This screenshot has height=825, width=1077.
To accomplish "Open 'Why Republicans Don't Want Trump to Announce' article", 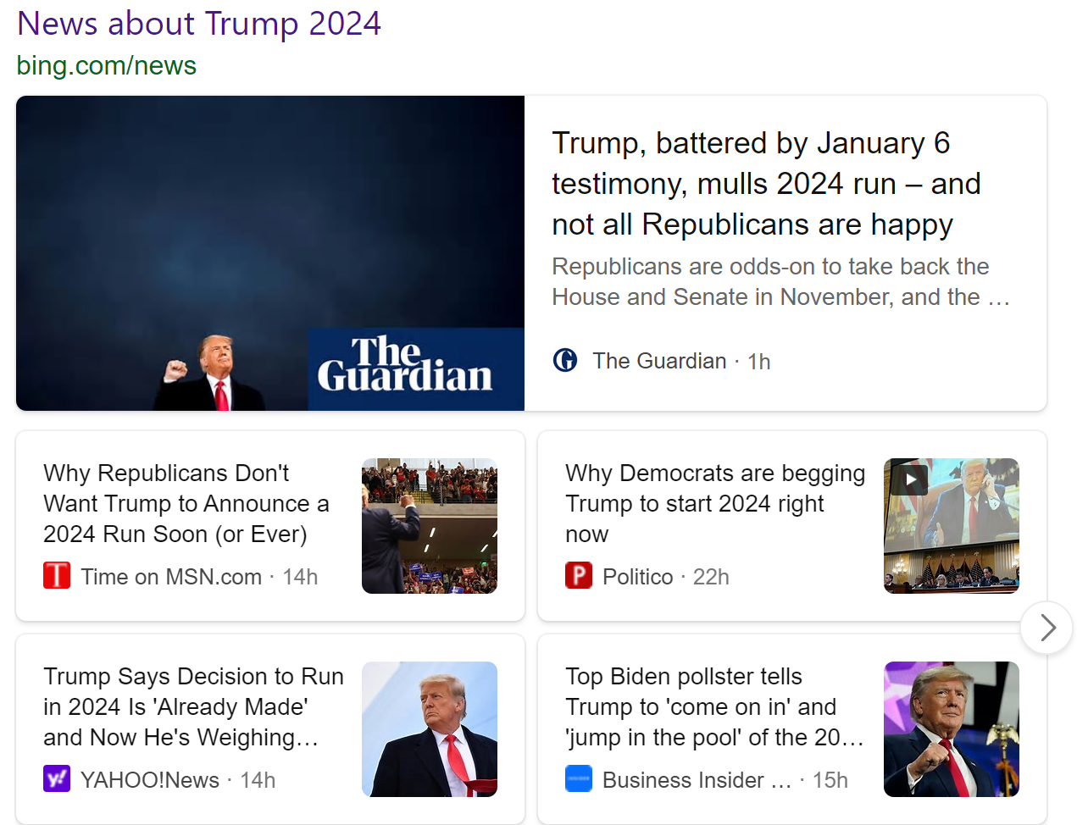I will point(187,503).
